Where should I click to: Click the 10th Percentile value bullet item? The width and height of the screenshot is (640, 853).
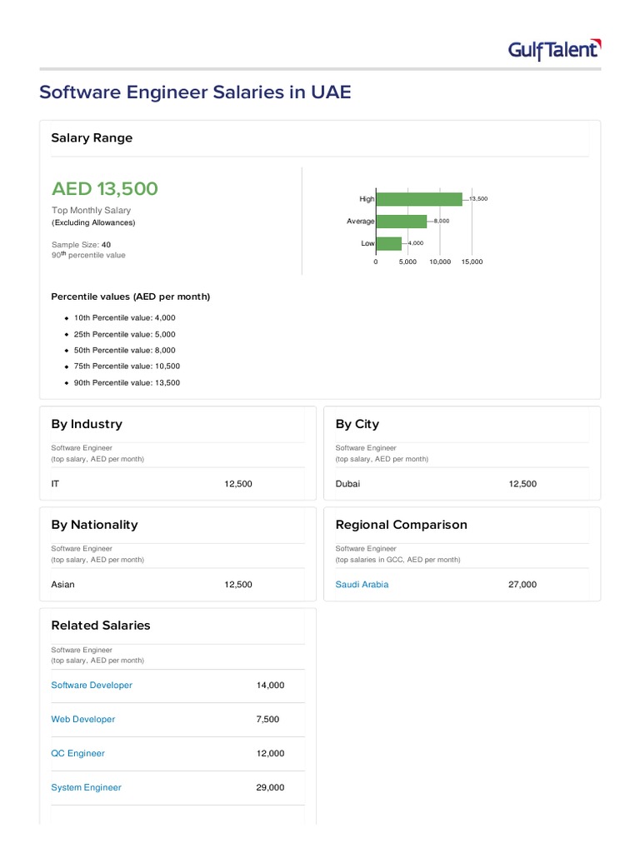point(125,318)
